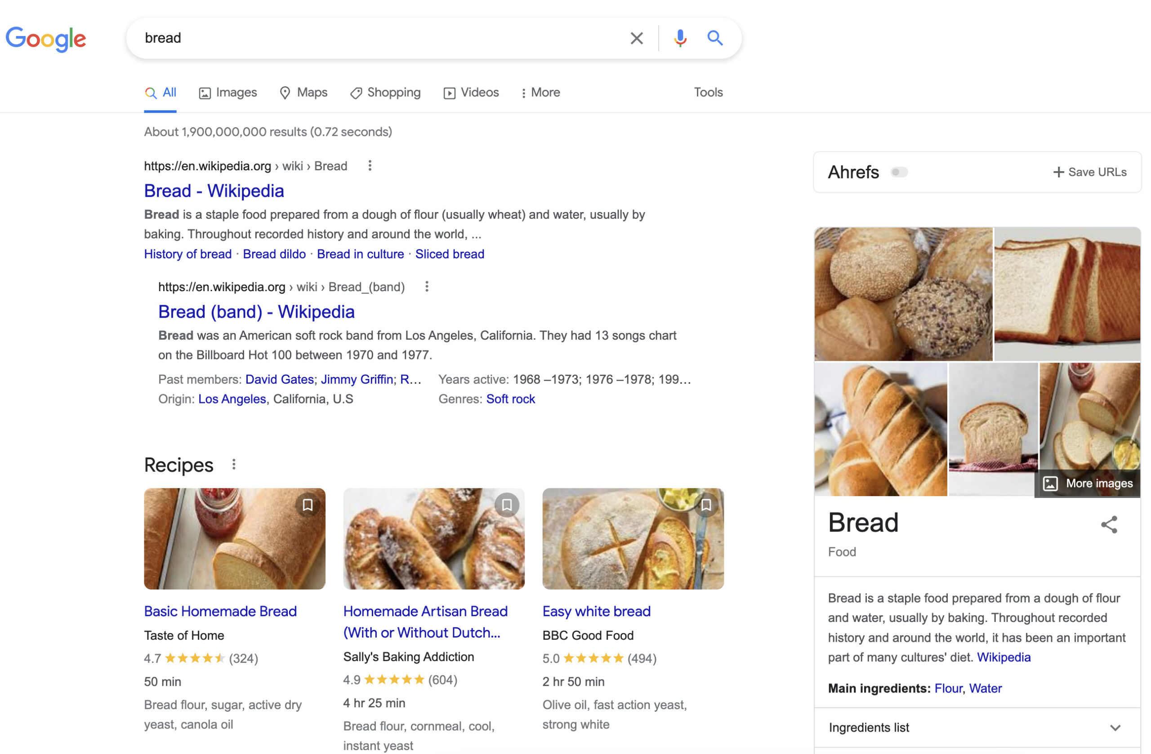The width and height of the screenshot is (1151, 754).
Task: Open the History of bread link
Action: (x=187, y=254)
